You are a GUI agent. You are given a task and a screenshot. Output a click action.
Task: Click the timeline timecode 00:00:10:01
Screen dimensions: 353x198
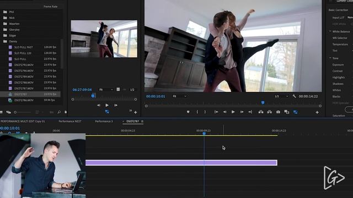(10, 128)
